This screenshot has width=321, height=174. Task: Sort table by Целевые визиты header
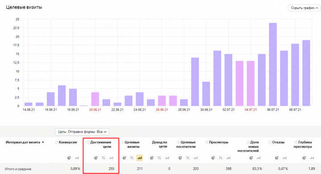point(132,144)
